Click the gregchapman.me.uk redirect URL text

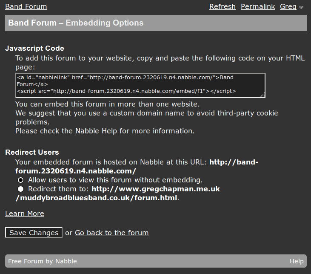pos(155,189)
